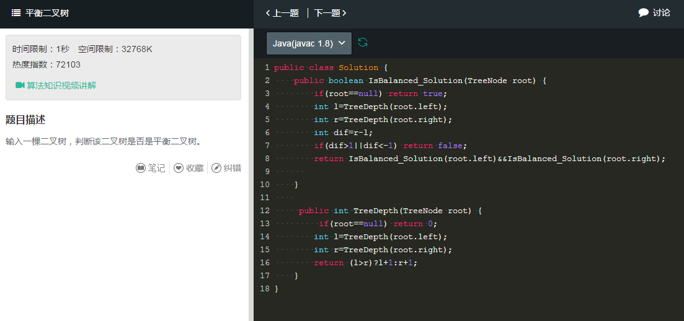Viewport: 684px width, 321px height.
Task: Click the notes book icon
Action: click(141, 168)
